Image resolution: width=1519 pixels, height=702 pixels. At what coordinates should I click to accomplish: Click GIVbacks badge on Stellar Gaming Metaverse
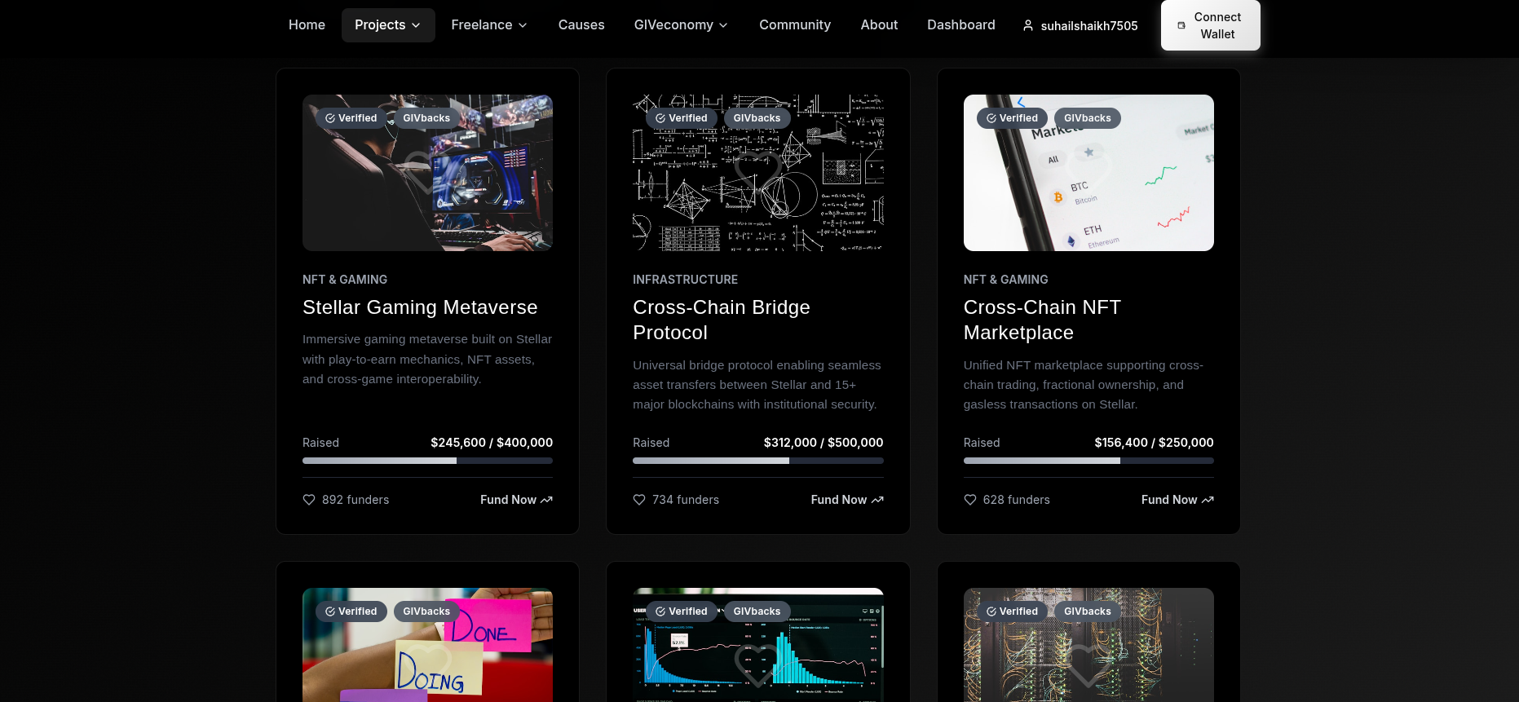[x=426, y=118]
